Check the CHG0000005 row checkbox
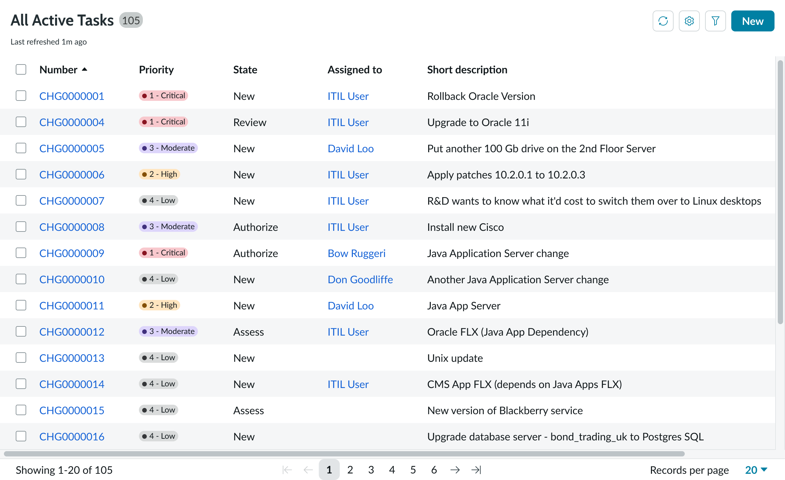The image size is (785, 480). 21,148
